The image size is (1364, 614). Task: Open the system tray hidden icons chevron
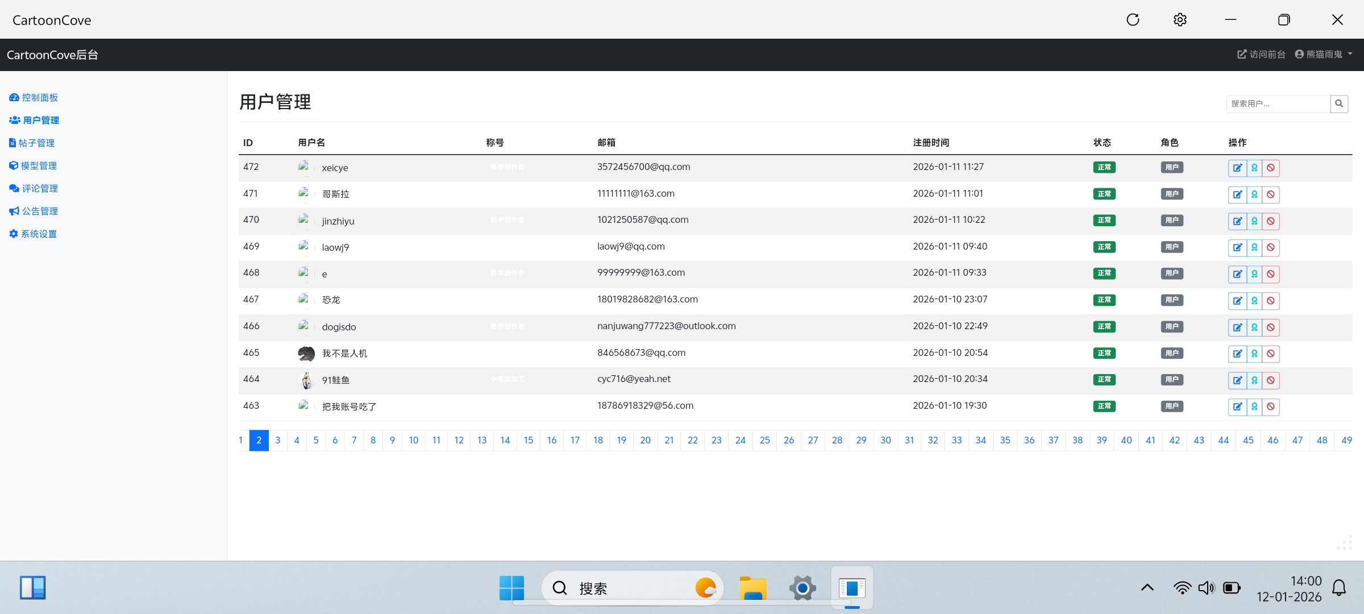point(1147,588)
